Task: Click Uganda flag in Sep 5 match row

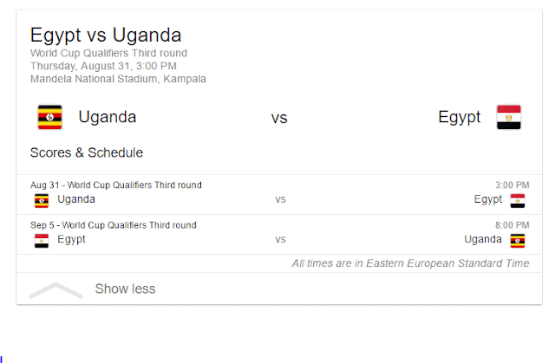Action: [x=518, y=241]
